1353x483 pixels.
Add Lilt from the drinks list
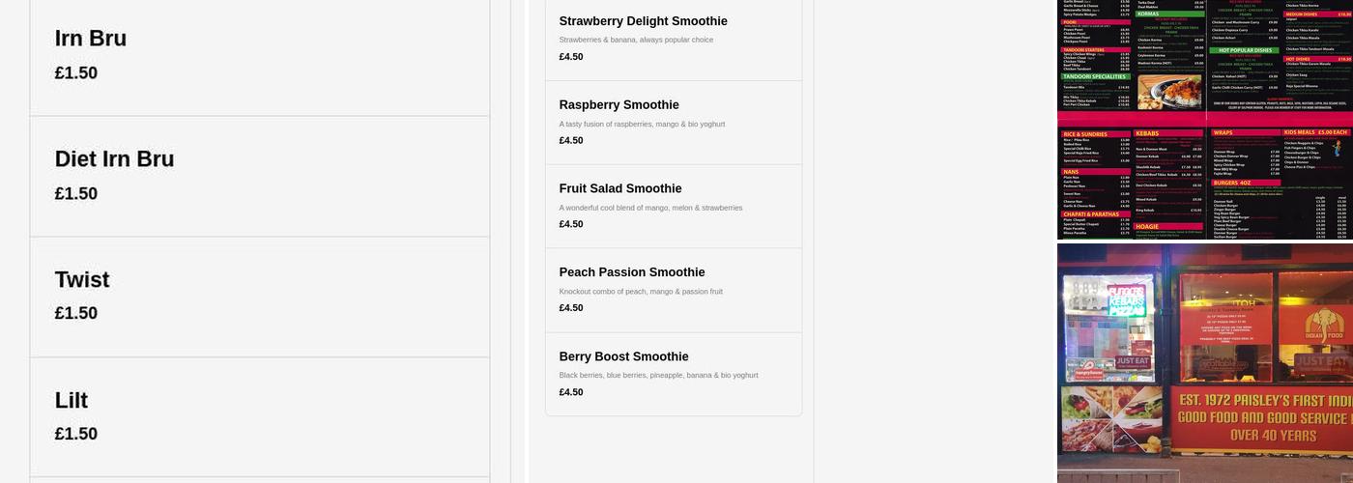(72, 401)
